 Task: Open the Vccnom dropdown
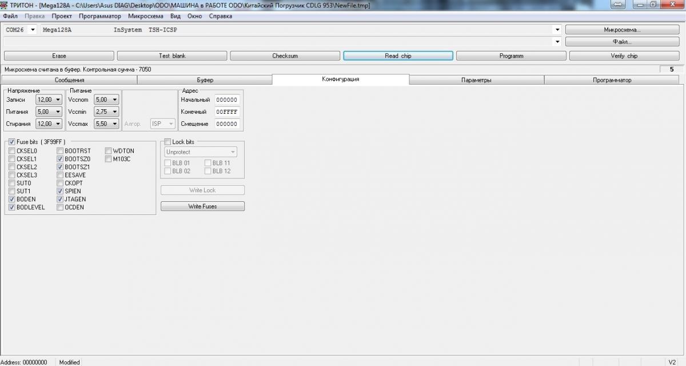(x=106, y=100)
